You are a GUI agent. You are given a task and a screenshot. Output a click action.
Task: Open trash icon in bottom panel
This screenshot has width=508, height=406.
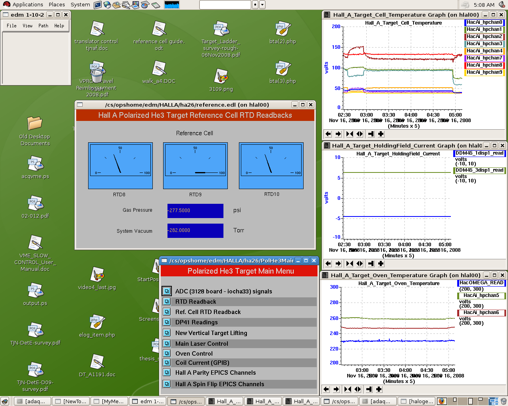[x=503, y=401]
